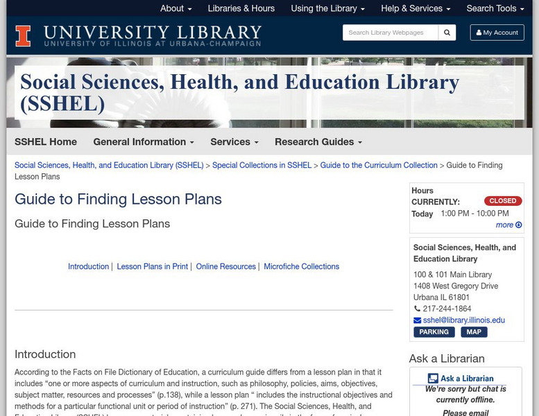Open the My Account button
The height and width of the screenshot is (416, 539).
pyautogui.click(x=497, y=33)
